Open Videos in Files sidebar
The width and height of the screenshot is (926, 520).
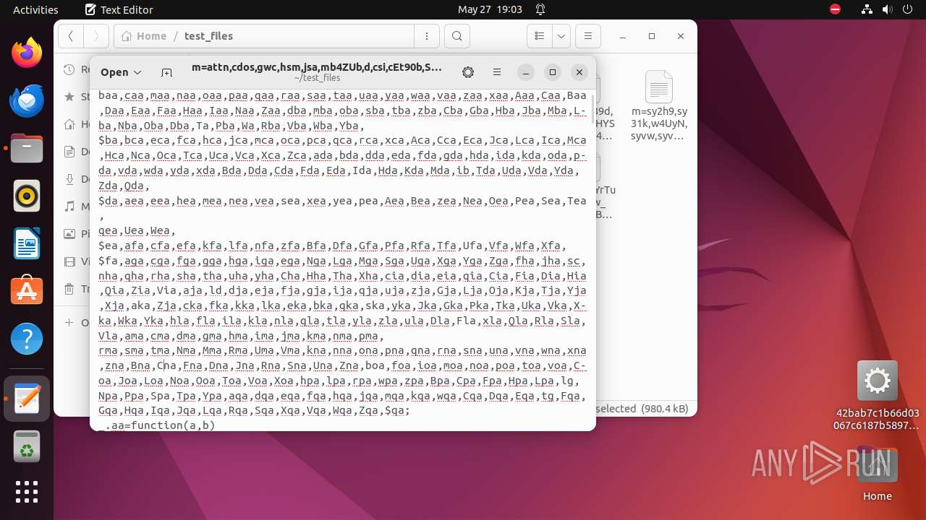75,261
